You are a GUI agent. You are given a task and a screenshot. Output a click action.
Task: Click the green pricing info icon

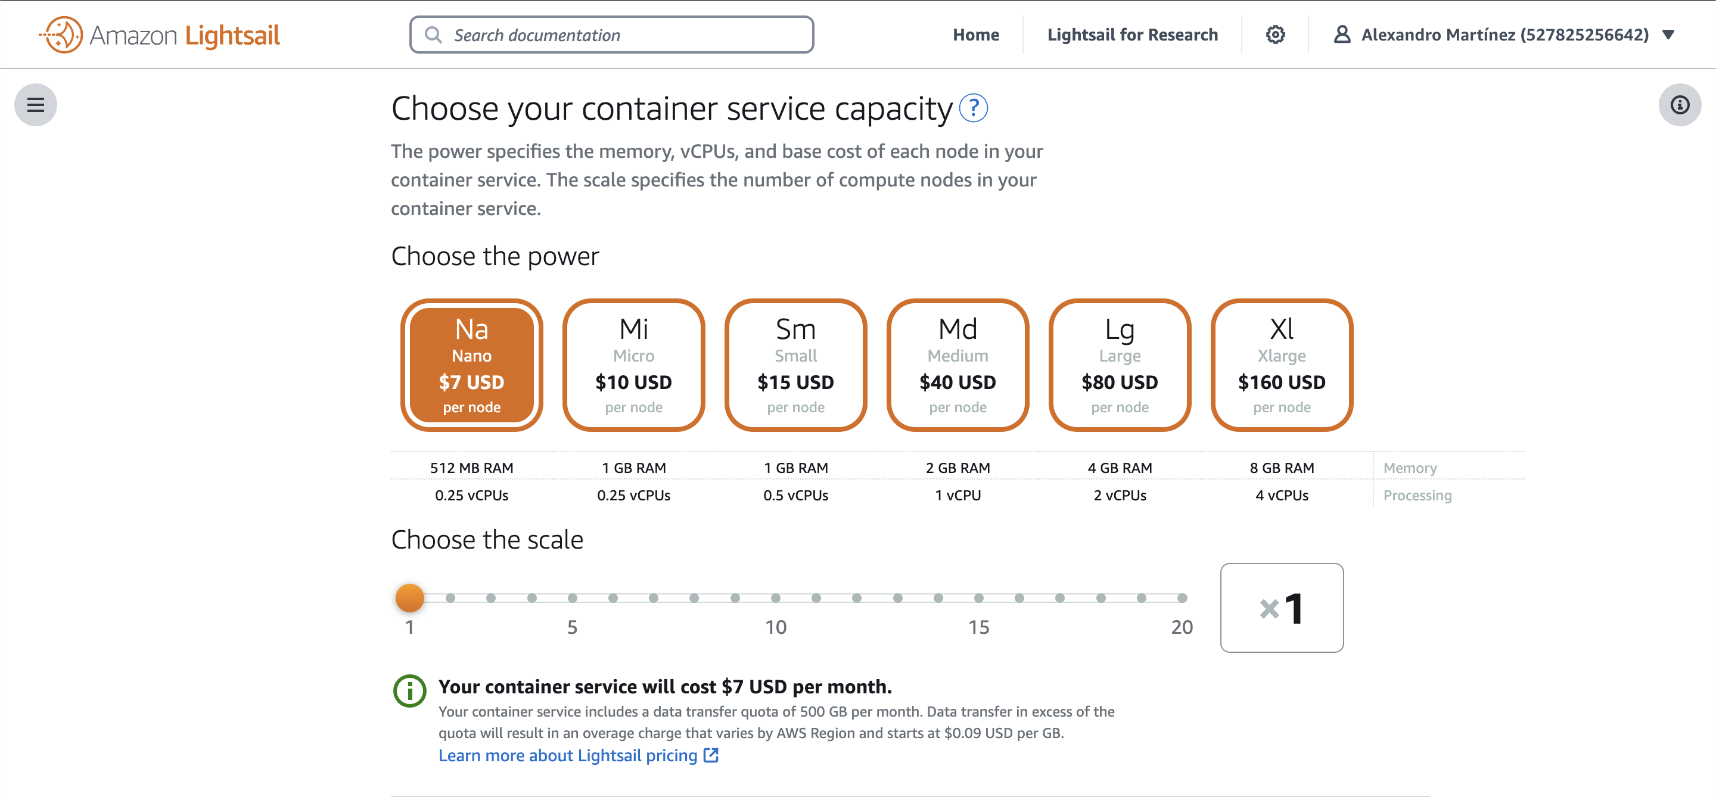click(x=410, y=690)
